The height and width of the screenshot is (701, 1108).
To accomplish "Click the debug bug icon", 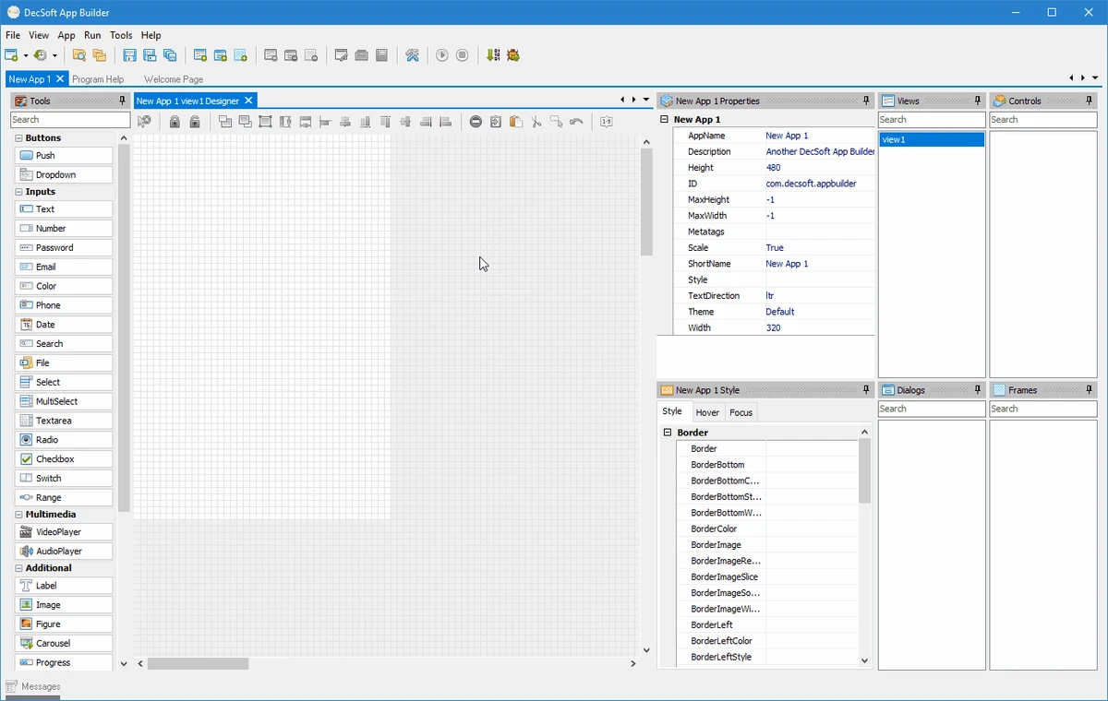I will (513, 55).
